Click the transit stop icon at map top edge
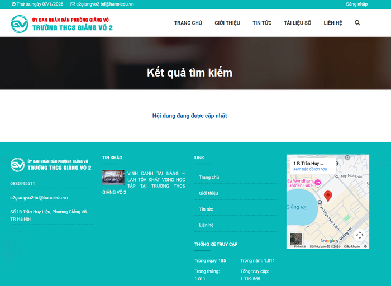Viewport: 391px width, 286px height. coord(347,158)
